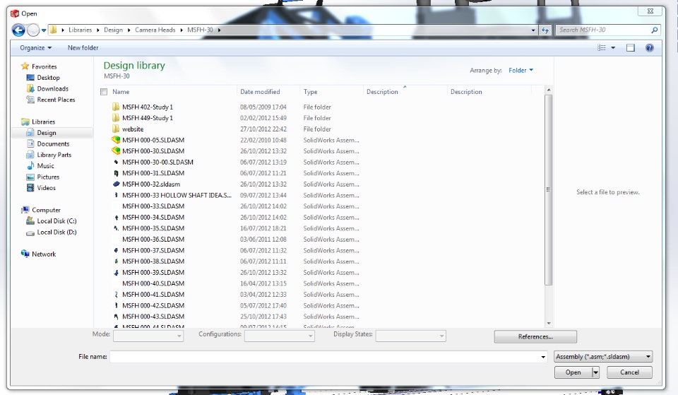This screenshot has width=678, height=395.
Task: Click the Open button
Action: [x=573, y=372]
